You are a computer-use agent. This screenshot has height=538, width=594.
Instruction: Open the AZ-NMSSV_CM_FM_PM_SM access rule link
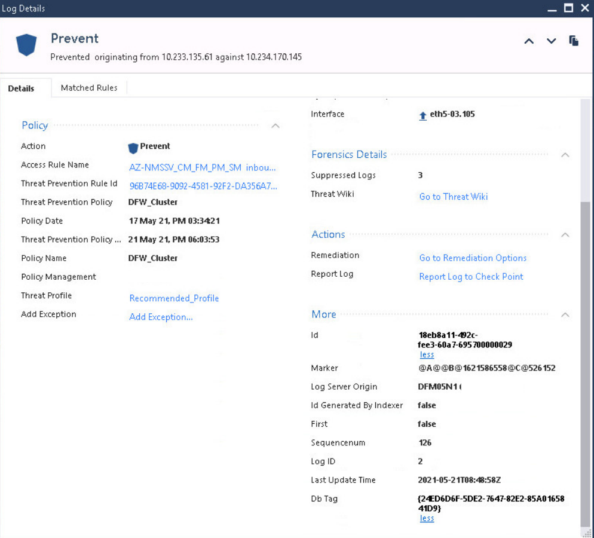(x=203, y=167)
